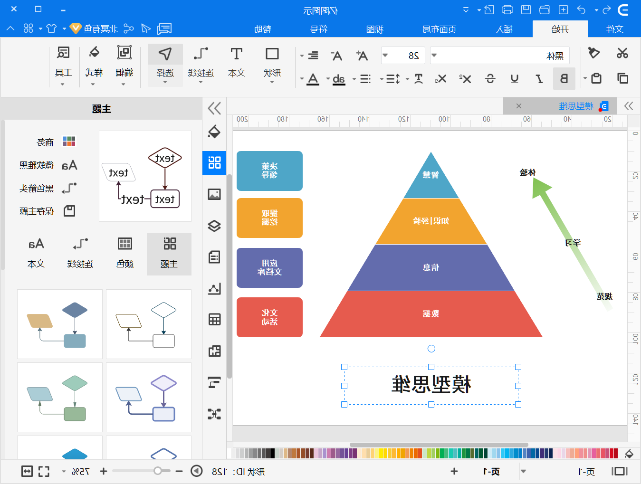
Task: Click the Paste clipboard icon
Action: 596,78
